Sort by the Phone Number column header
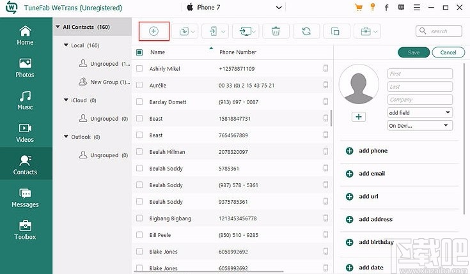470x274 pixels. pos(238,52)
